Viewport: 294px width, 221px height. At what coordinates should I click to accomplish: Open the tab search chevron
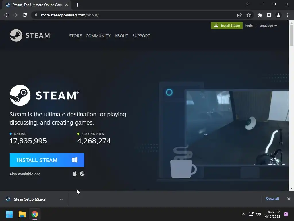tap(248, 4)
